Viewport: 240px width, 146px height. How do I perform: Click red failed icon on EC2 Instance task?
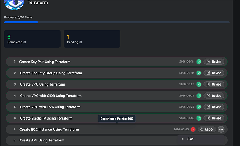(x=193, y=129)
